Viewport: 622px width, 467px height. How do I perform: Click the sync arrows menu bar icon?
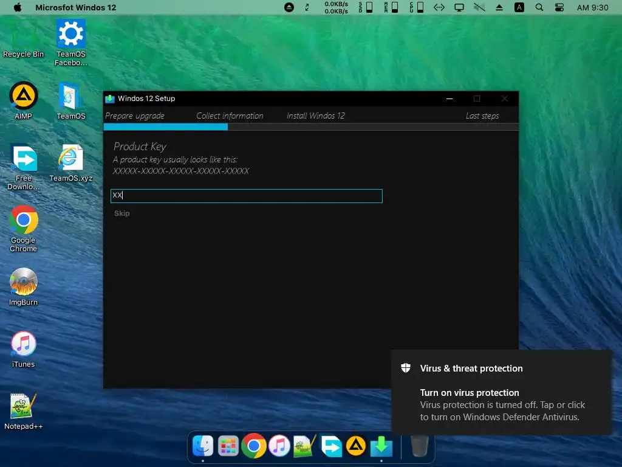pos(307,7)
